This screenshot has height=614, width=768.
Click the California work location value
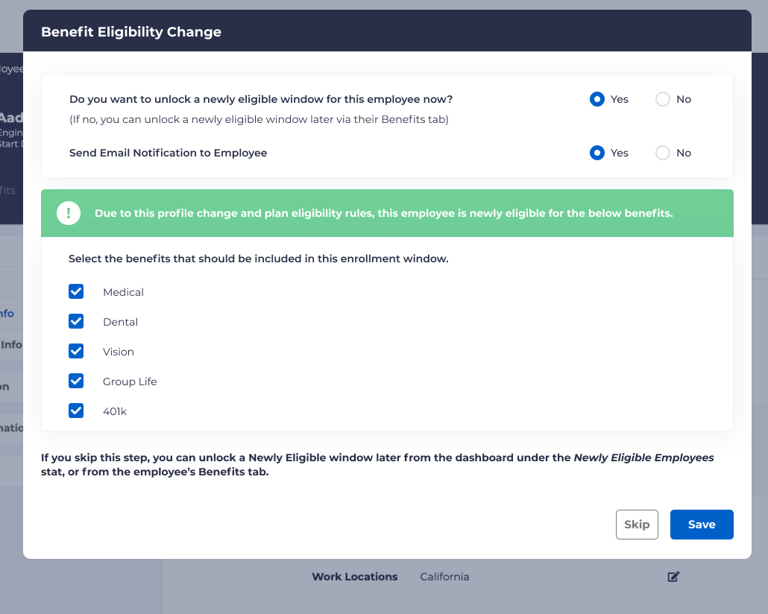click(x=444, y=577)
